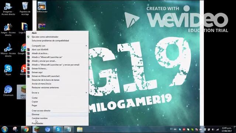Select Extraer en Minecraft Launcher\
This screenshot has height=133, width=236.
coord(58,76)
